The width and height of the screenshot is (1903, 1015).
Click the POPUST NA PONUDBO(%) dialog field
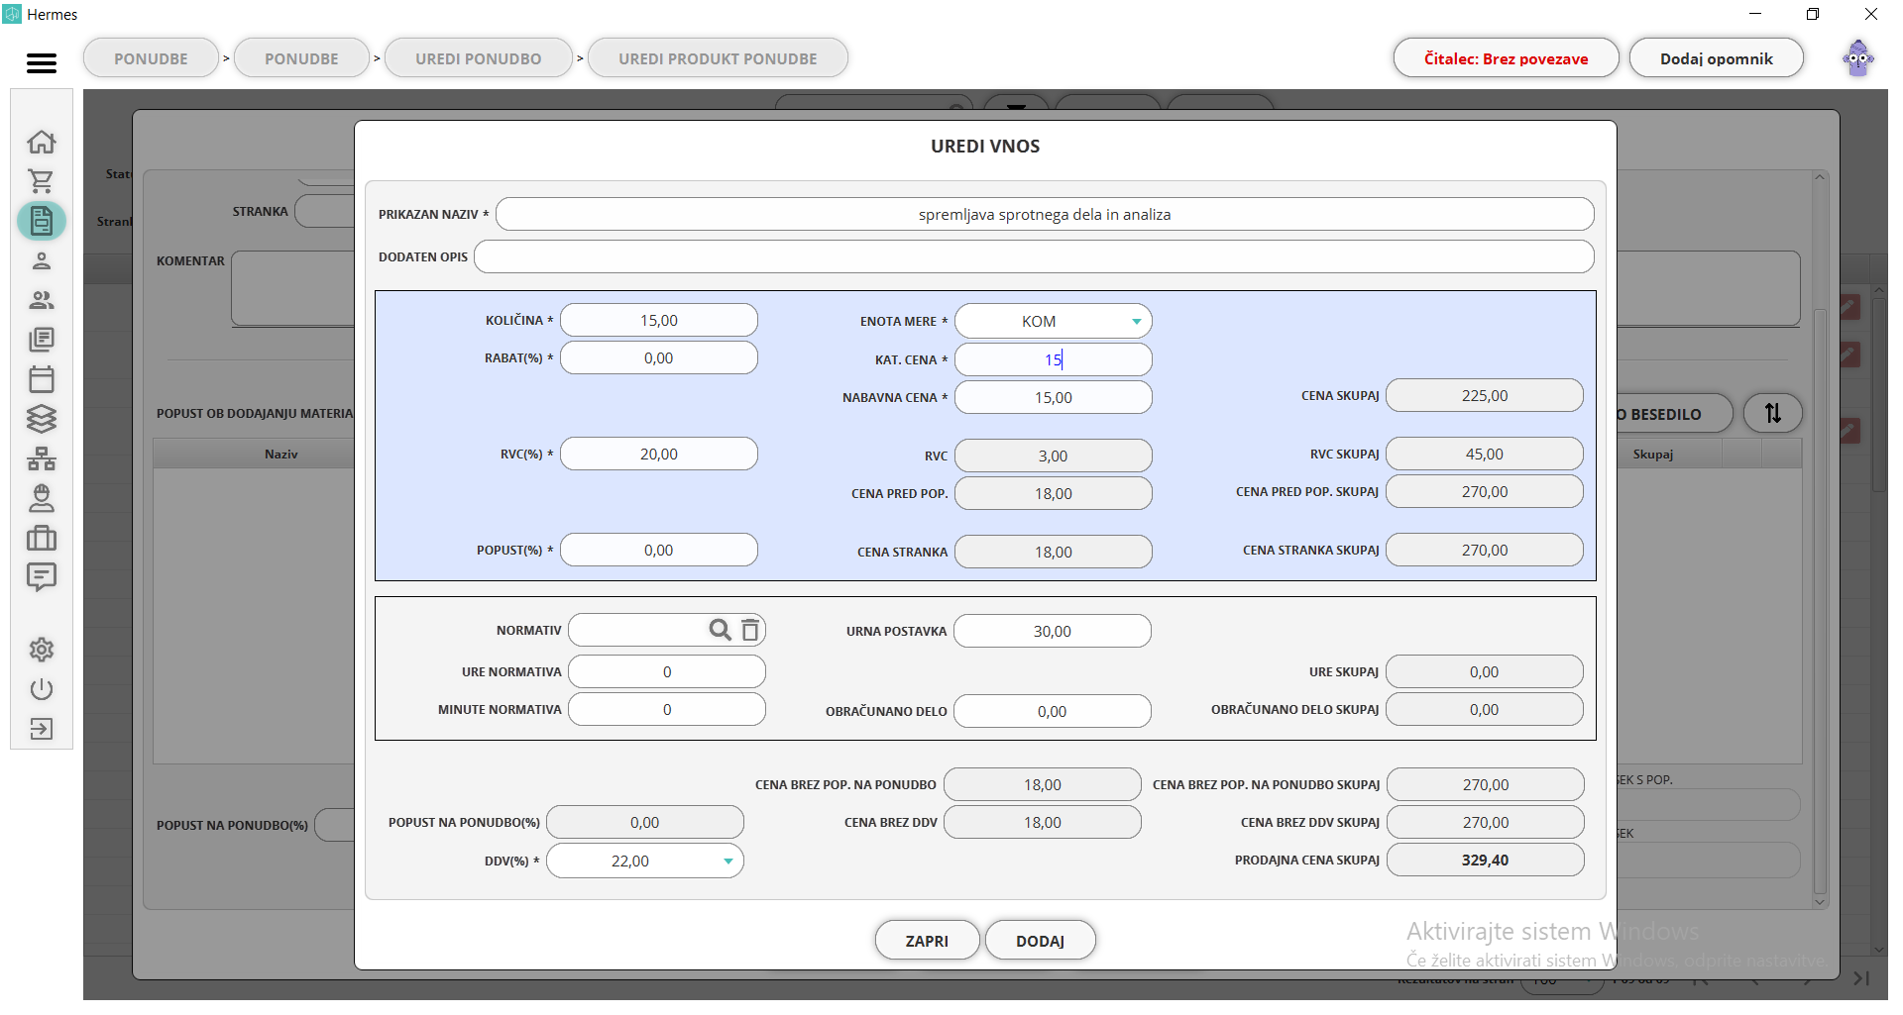click(644, 822)
